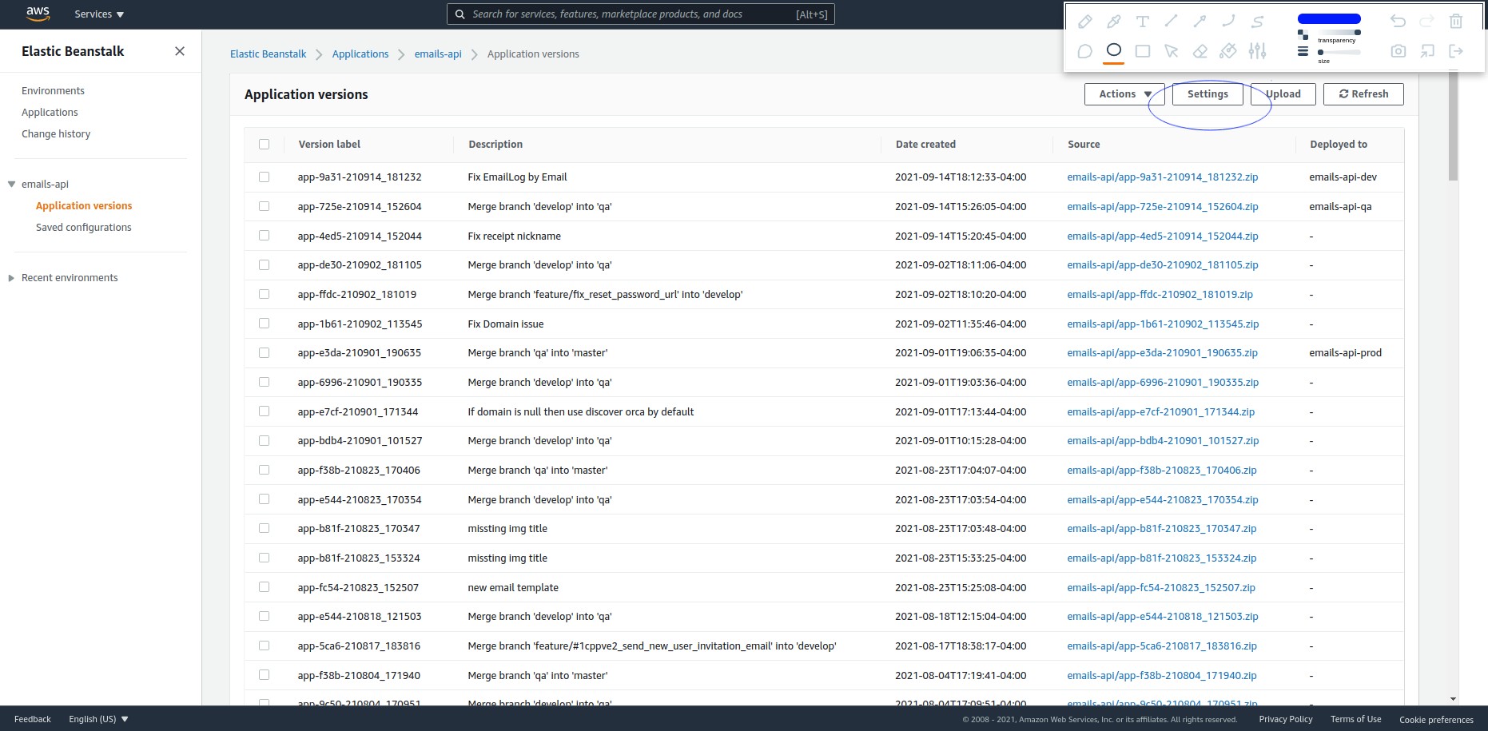Open Privacy Policy footer link
Screen dimensions: 1488x731
point(1286,719)
